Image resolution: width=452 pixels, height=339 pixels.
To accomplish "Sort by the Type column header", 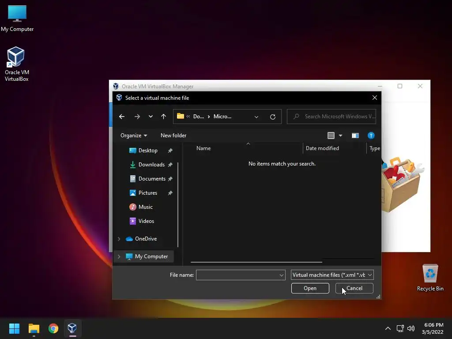I will click(374, 148).
